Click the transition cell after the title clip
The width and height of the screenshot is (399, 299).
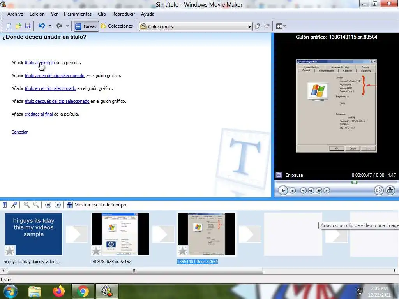click(77, 234)
